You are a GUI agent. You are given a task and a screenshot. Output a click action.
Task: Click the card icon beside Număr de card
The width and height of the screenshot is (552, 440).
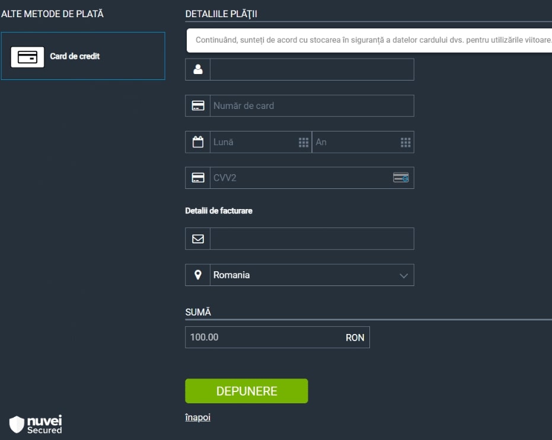[x=198, y=105]
